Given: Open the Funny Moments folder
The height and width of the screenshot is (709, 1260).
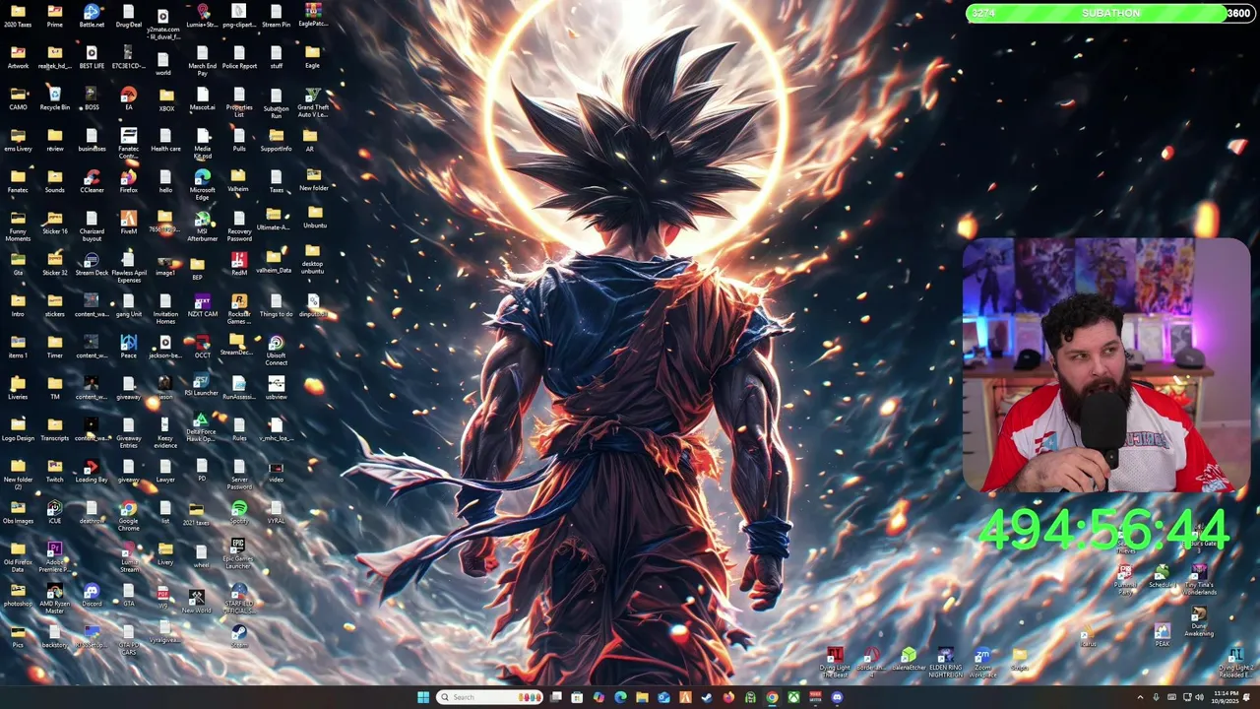Looking at the screenshot, I should [x=18, y=226].
